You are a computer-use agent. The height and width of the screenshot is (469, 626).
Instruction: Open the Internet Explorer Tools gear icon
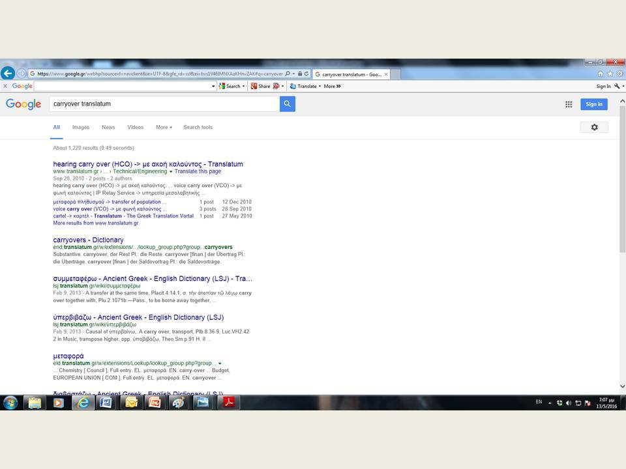[619, 74]
